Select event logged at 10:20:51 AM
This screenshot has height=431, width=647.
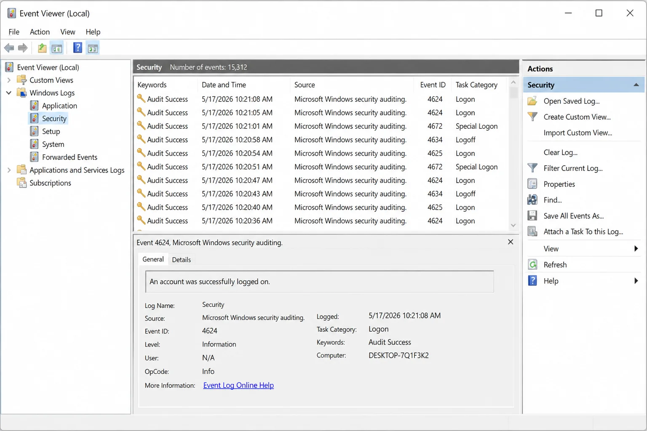pos(321,167)
